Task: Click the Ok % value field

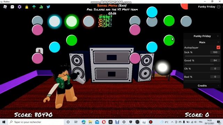Action: (x=215, y=69)
